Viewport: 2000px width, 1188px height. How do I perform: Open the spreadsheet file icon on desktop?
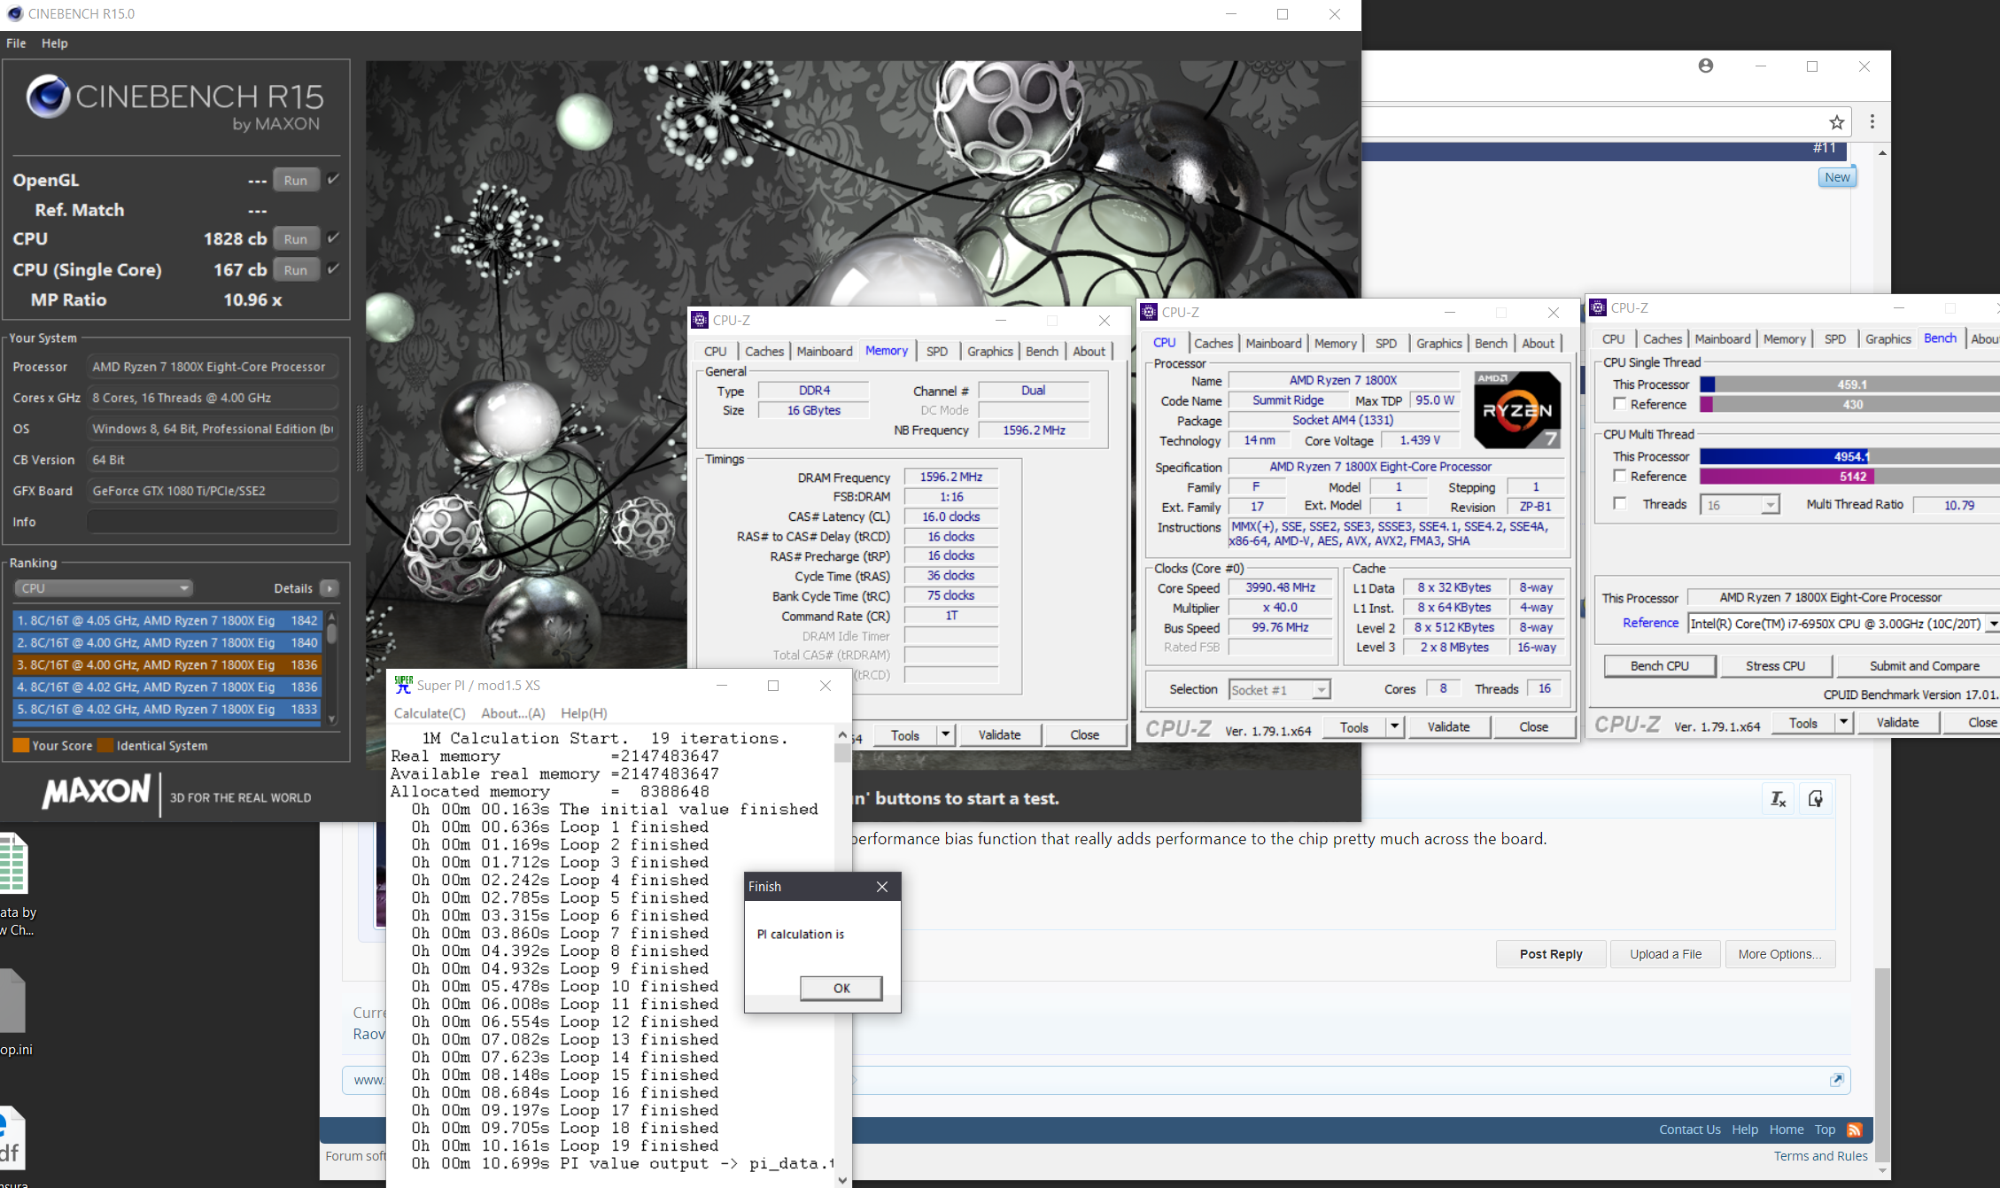pyautogui.click(x=12, y=863)
